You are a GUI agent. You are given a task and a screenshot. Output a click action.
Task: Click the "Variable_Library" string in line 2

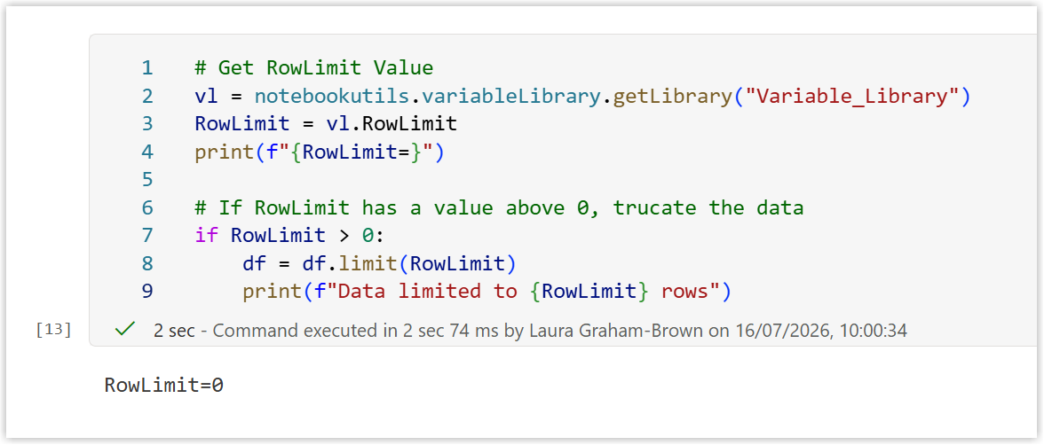tap(853, 96)
